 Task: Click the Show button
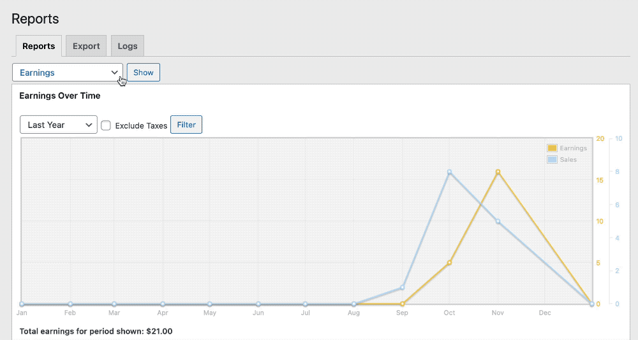coord(144,73)
